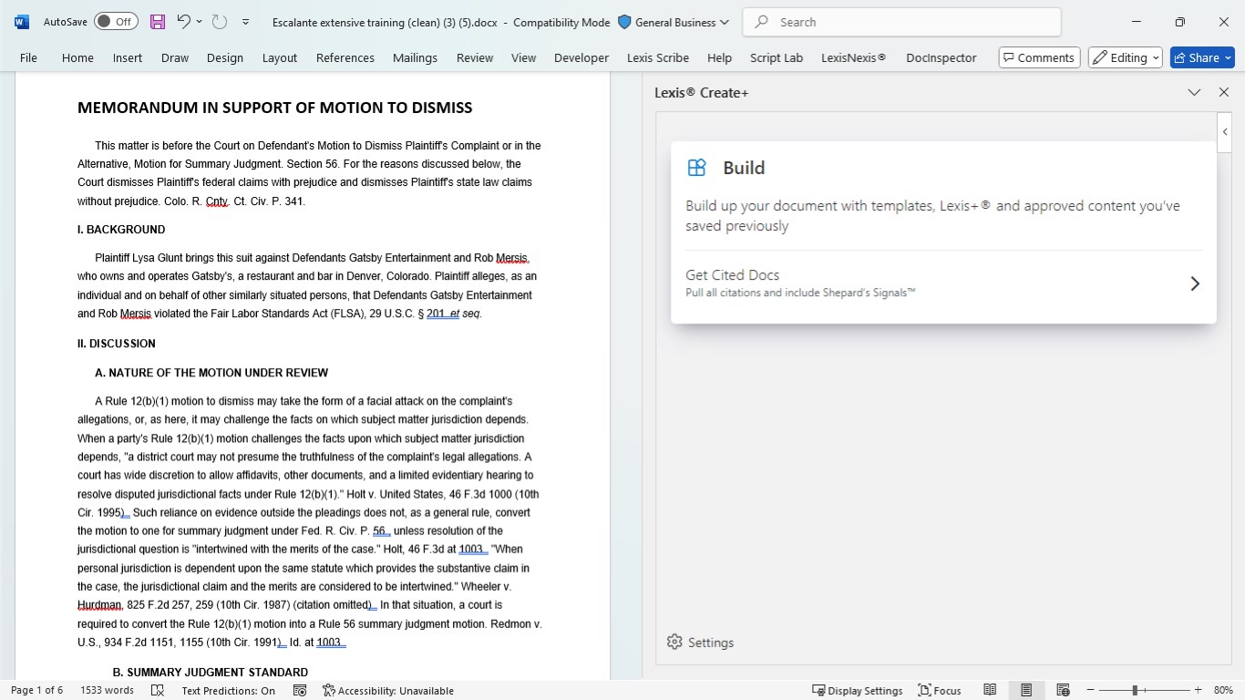Click Page 1 of 6 indicator

tap(36, 691)
